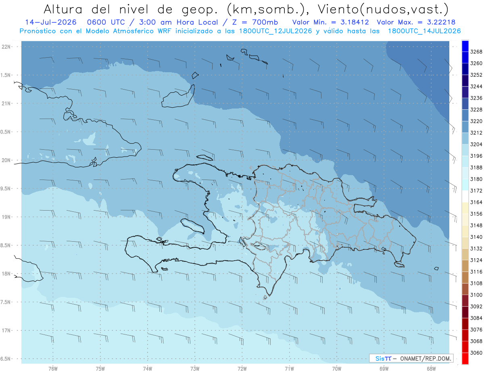Click the '69W' longitude label

point(384,368)
